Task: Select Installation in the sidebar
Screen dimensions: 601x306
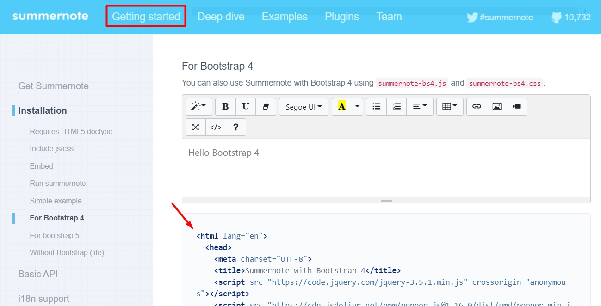Action: pyautogui.click(x=43, y=110)
